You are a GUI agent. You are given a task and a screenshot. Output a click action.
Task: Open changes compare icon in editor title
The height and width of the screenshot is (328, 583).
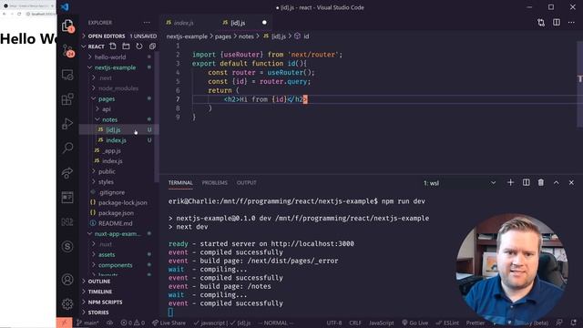541,23
